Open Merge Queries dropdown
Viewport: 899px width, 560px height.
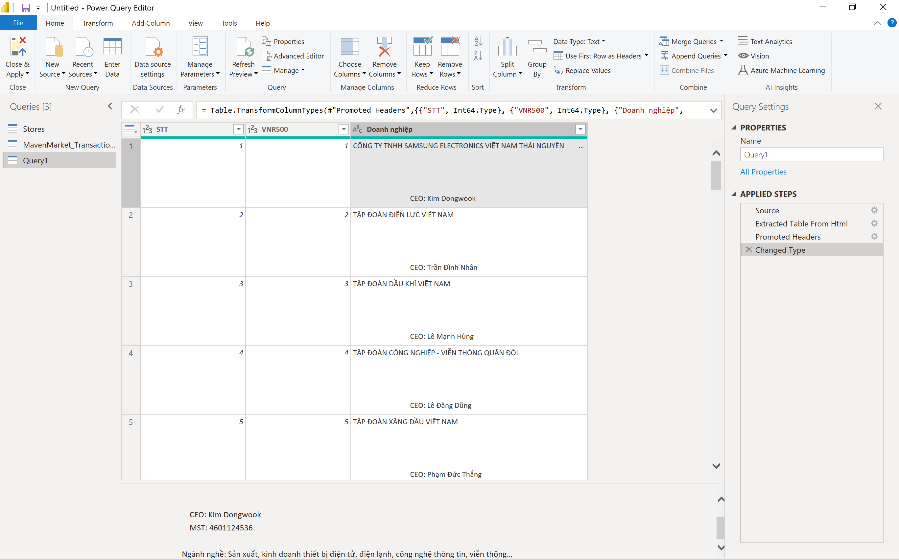[721, 41]
